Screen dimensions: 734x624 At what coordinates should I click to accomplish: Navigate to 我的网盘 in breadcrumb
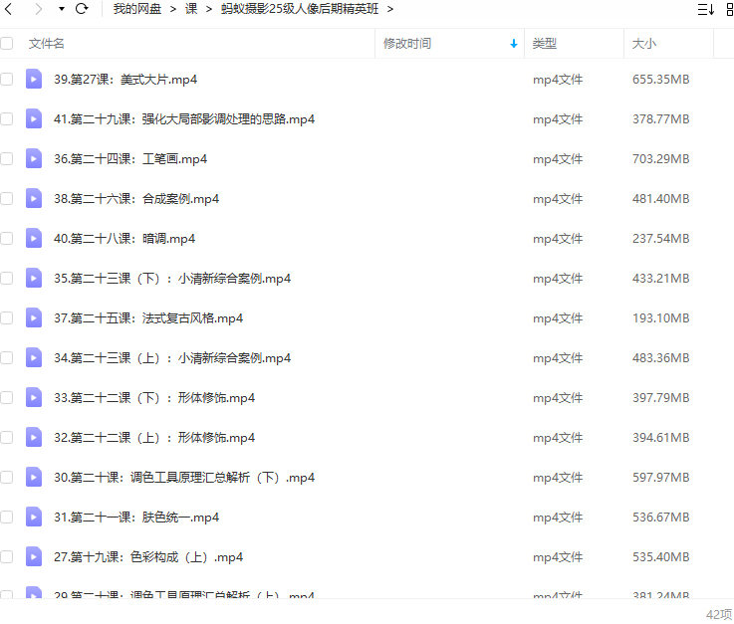[139, 9]
